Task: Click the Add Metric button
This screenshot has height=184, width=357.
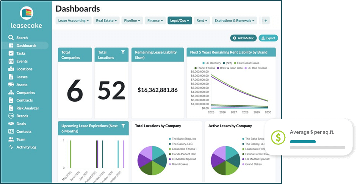Action: (x=243, y=38)
